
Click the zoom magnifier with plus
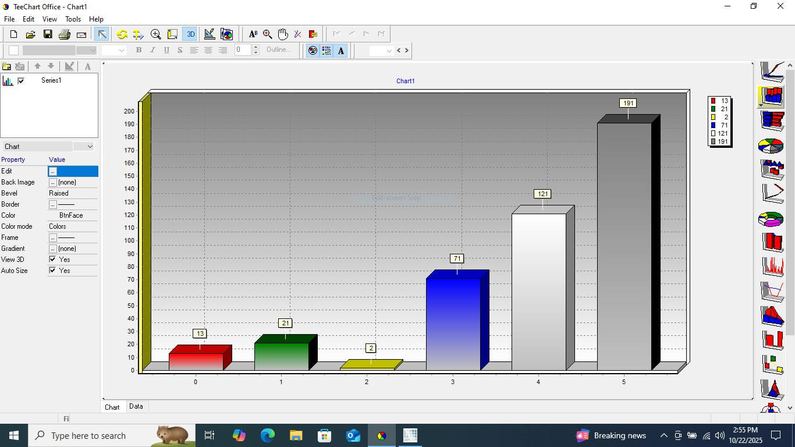[x=156, y=34]
